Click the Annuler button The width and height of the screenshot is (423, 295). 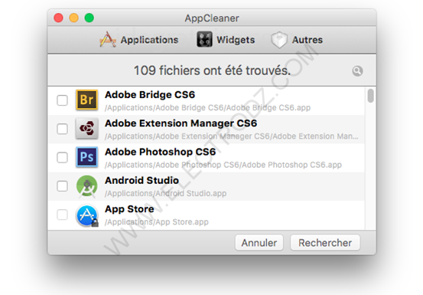[259, 243]
